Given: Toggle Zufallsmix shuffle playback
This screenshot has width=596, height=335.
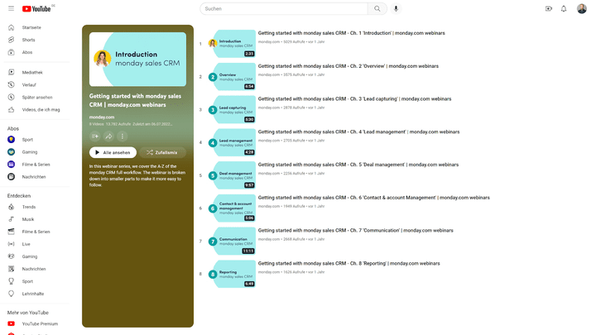Looking at the screenshot, I should pyautogui.click(x=162, y=152).
